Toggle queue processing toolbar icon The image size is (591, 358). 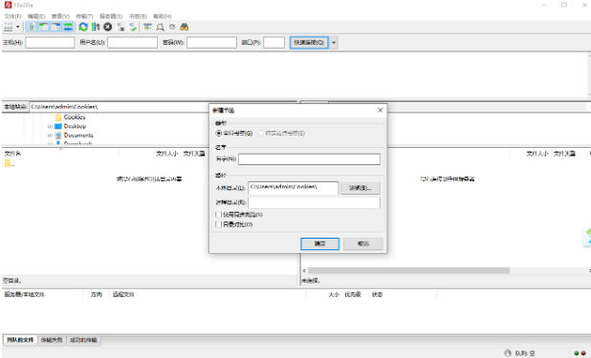[96, 27]
